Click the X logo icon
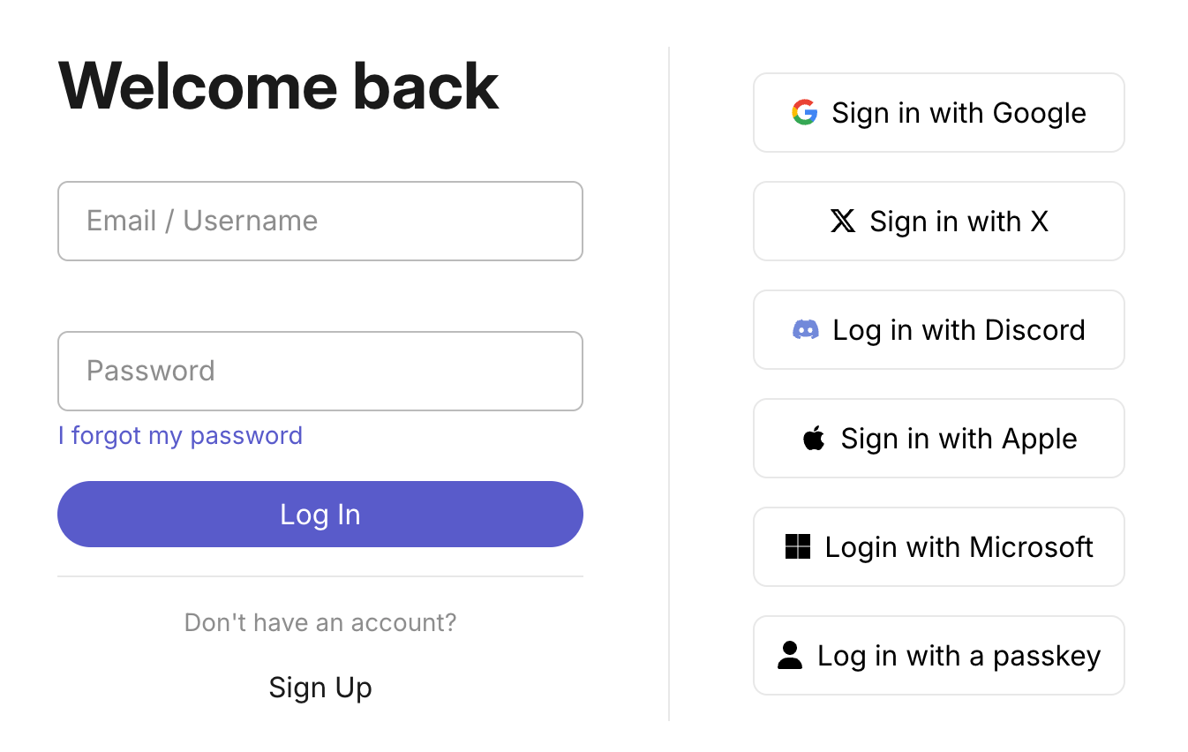The width and height of the screenshot is (1188, 752). pos(843,222)
